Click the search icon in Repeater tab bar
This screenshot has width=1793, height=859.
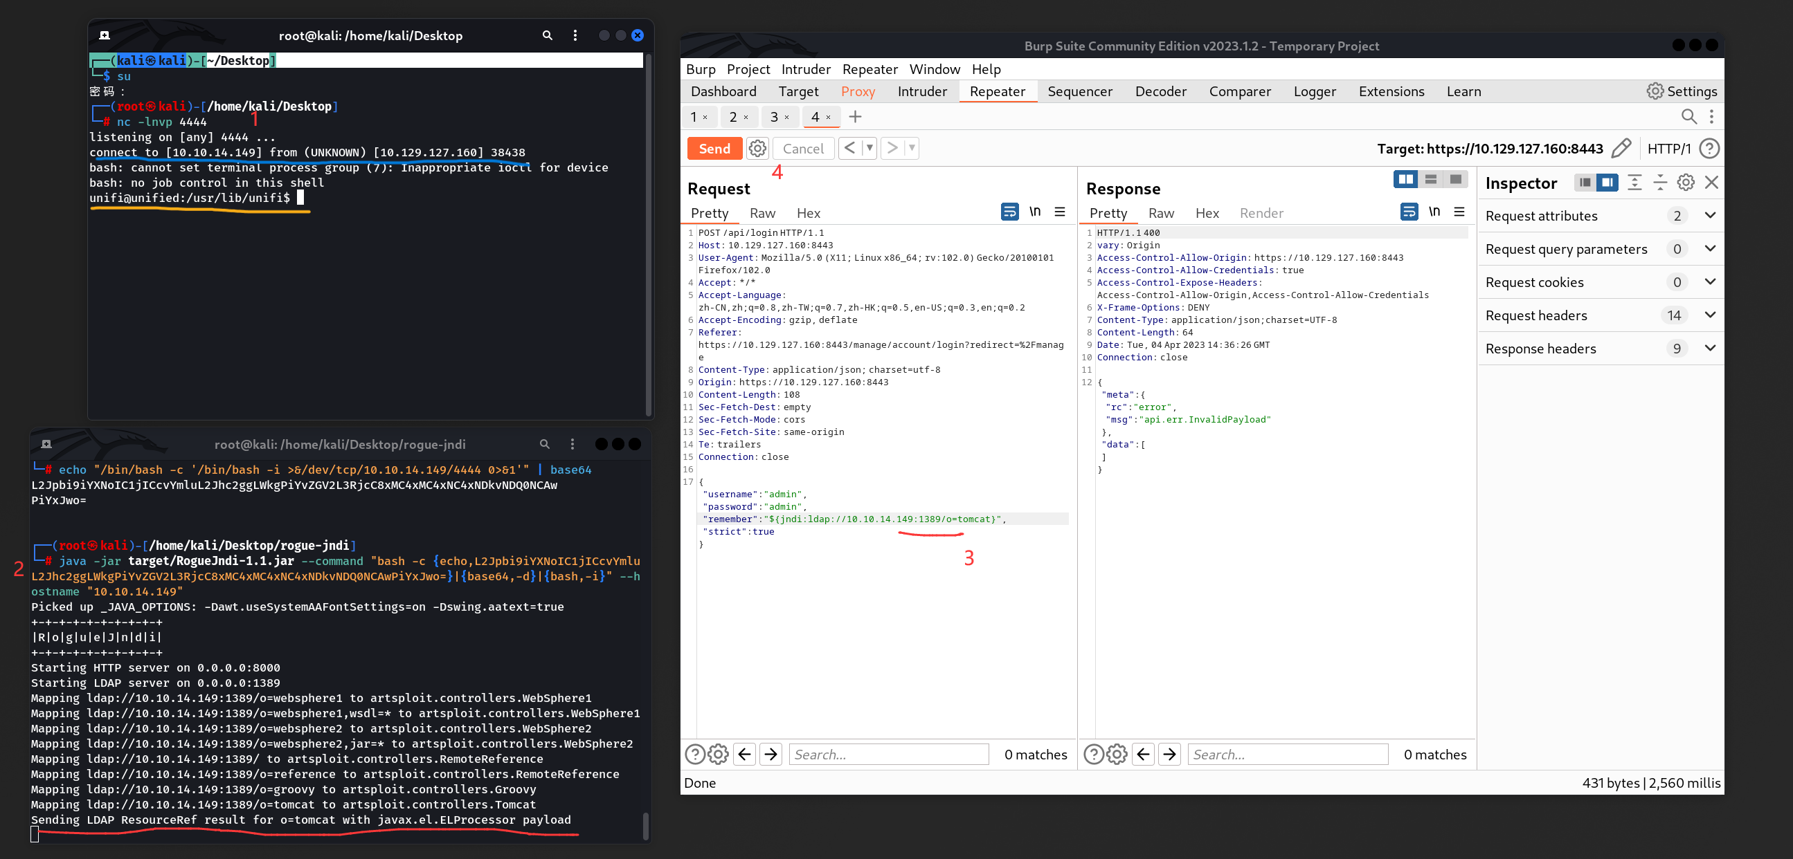click(x=1688, y=116)
